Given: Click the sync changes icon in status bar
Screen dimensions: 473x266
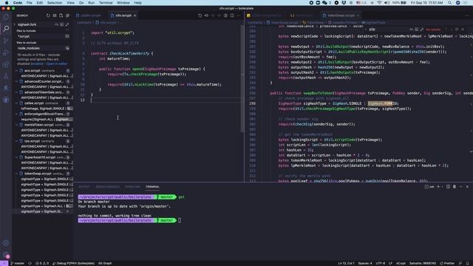Looking at the screenshot, I should pyautogui.click(x=30, y=263).
